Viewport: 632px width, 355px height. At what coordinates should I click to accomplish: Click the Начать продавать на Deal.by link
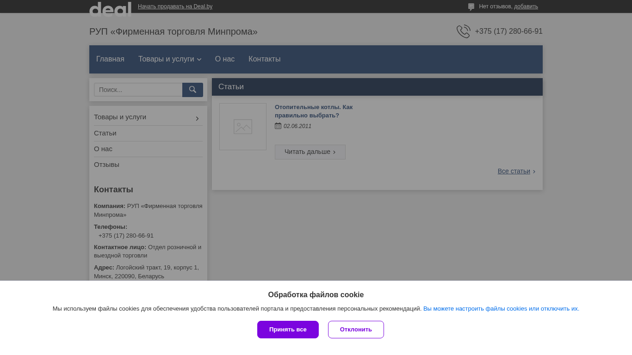[x=175, y=6]
